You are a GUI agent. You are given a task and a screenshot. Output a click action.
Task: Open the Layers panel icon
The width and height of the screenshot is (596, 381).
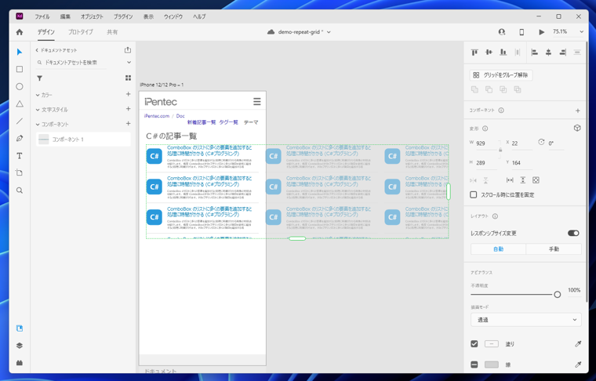tap(20, 346)
